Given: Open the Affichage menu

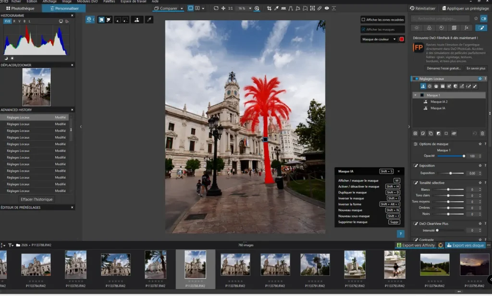Looking at the screenshot, I should (49, 1).
